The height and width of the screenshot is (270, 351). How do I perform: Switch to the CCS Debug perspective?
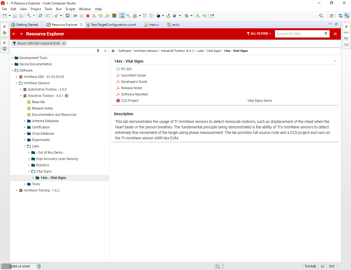347,16
